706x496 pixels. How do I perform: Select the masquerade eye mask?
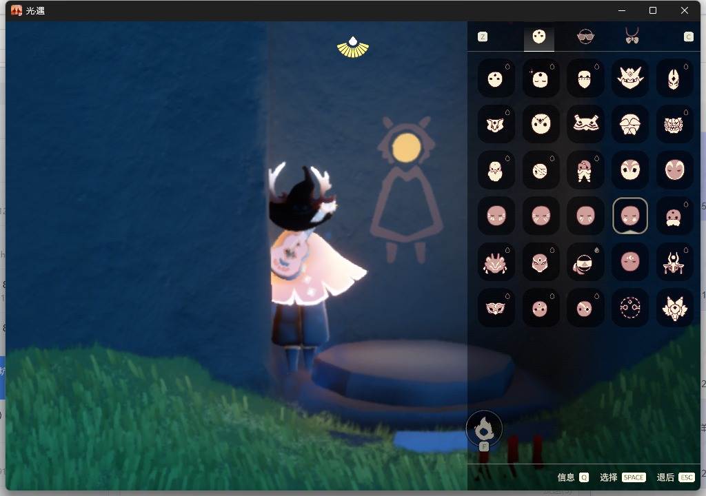[x=495, y=307]
